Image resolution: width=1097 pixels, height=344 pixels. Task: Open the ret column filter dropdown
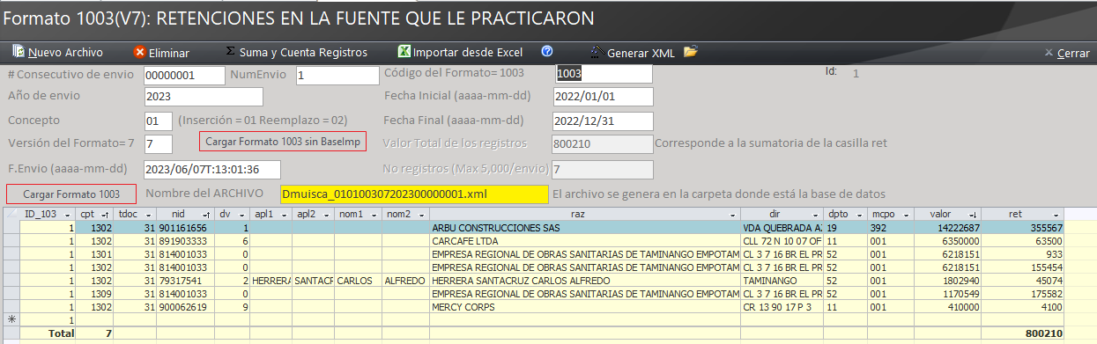[1056, 215]
